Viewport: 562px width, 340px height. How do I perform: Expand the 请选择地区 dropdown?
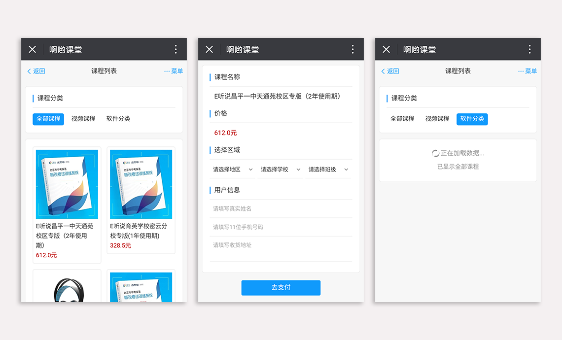pyautogui.click(x=233, y=170)
